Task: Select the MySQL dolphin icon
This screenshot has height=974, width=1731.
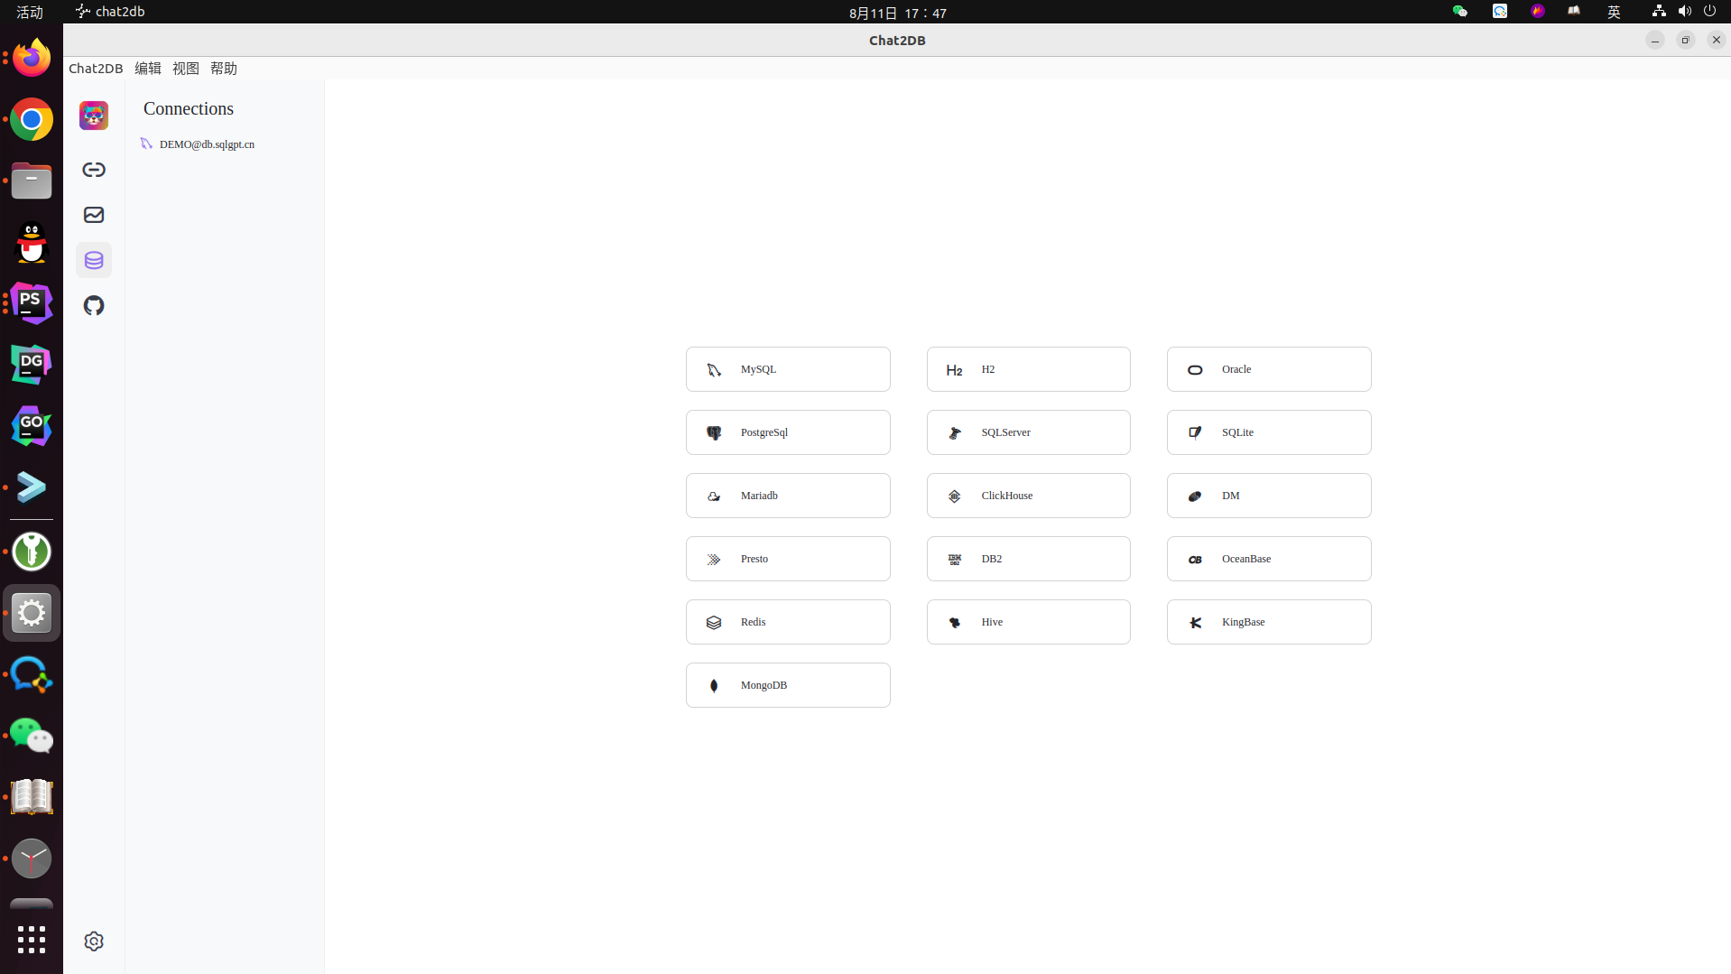Action: tap(714, 369)
